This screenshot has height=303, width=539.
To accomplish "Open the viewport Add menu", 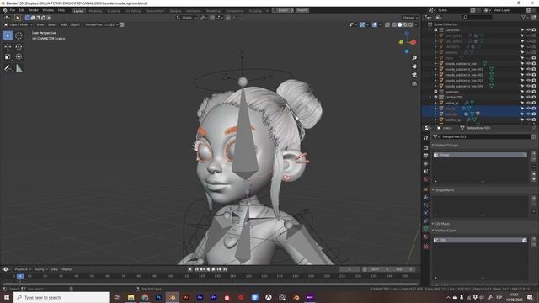I will tap(64, 24).
